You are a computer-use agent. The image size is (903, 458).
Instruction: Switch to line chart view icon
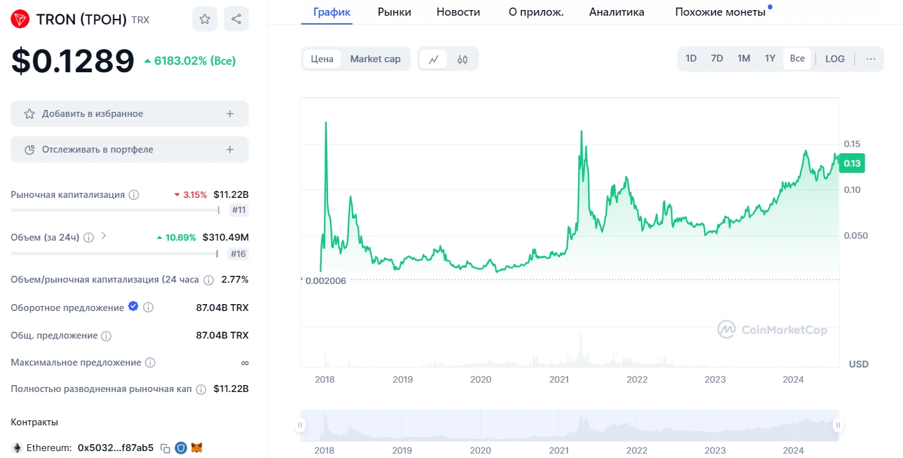coord(434,59)
